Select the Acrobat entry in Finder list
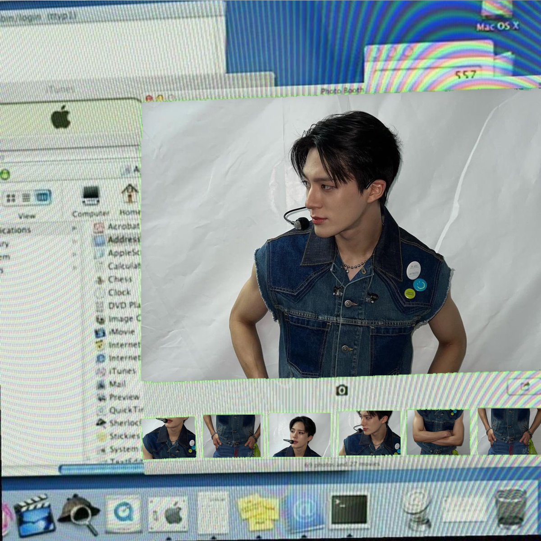This screenshot has width=541, height=541. 117,226
